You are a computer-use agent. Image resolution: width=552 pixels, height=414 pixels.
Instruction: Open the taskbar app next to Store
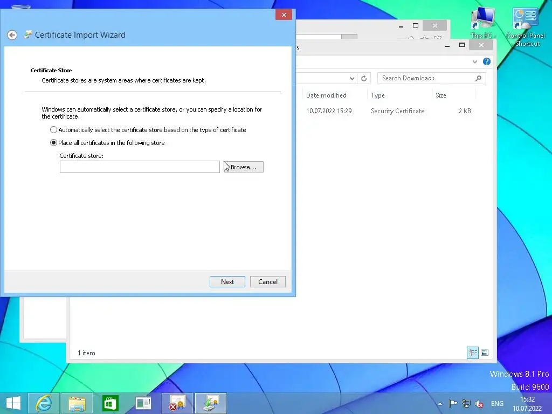143,403
